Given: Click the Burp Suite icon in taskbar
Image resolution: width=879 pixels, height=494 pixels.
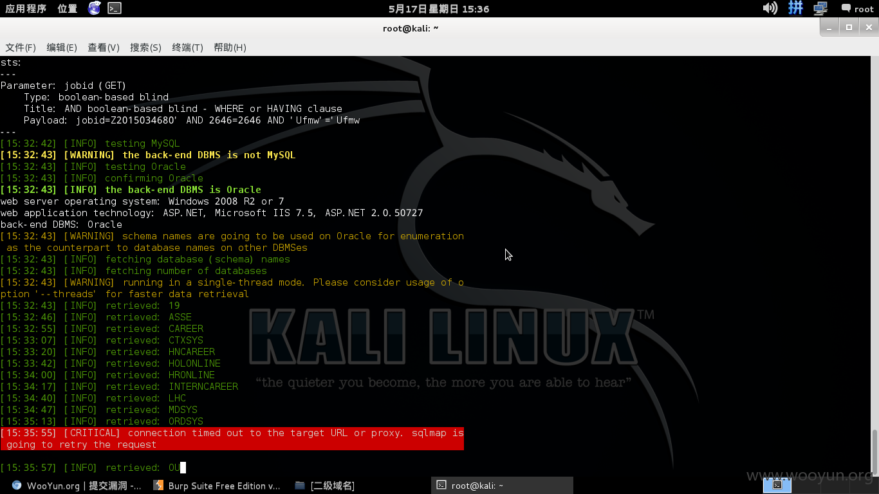Looking at the screenshot, I should [158, 486].
